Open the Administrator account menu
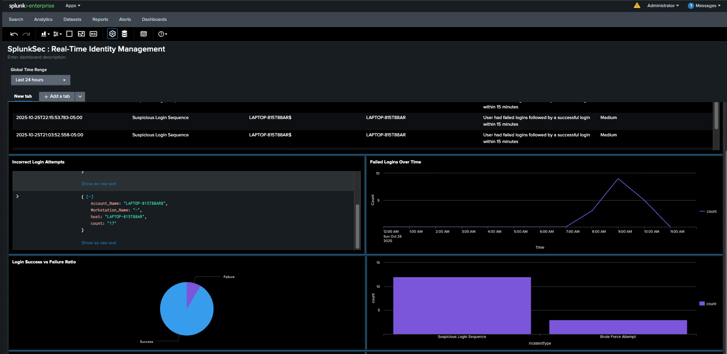Image resolution: width=727 pixels, height=354 pixels. tap(663, 6)
